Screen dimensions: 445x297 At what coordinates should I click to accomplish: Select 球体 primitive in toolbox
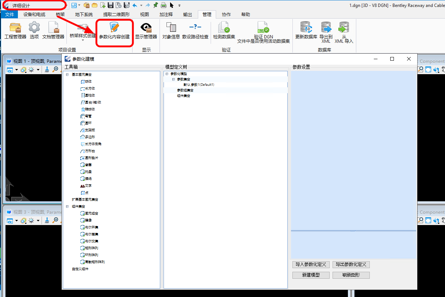(x=86, y=81)
